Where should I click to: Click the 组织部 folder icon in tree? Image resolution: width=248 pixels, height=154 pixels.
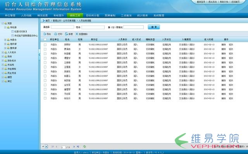point(8,44)
